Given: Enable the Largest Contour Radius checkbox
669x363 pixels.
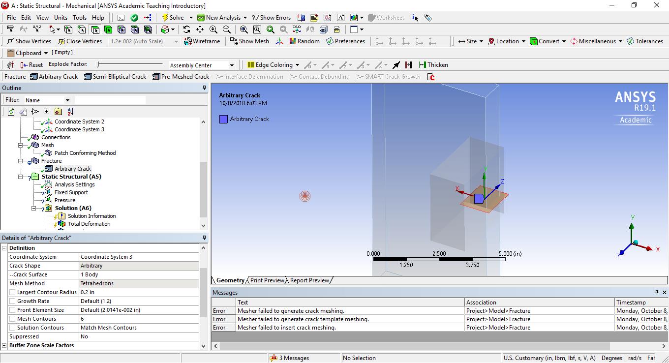Looking at the screenshot, I should [x=12, y=292].
